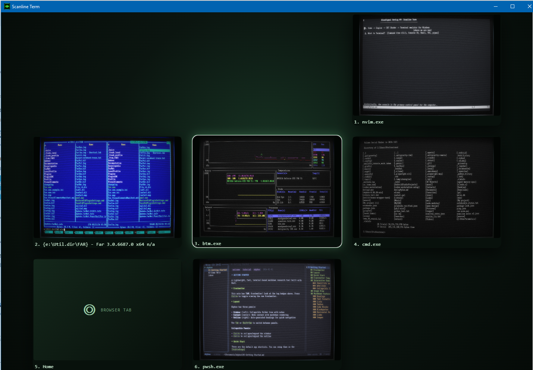
Task: Click the "6. pwsh.exe" label
Action: [209, 367]
